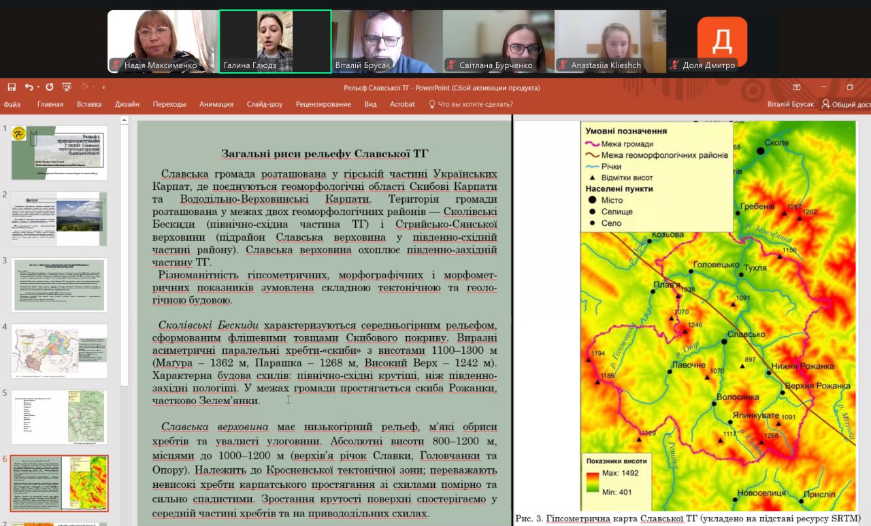Click muted microphone icon for Надія Максименко
The height and width of the screenshot is (526, 871).
click(116, 65)
